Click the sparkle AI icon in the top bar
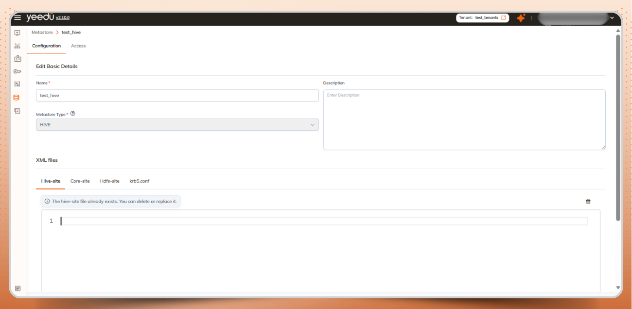The width and height of the screenshot is (632, 309). (521, 17)
